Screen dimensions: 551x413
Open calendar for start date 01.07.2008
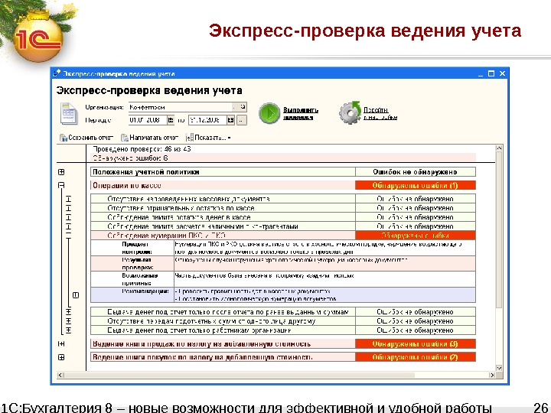coord(171,120)
